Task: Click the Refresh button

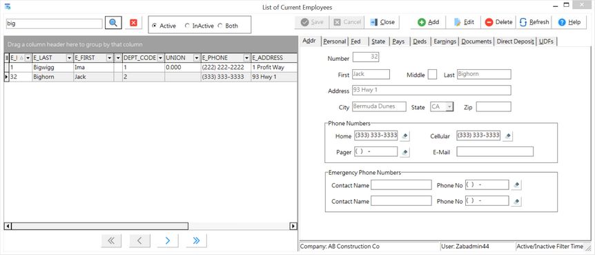Action: tap(534, 22)
